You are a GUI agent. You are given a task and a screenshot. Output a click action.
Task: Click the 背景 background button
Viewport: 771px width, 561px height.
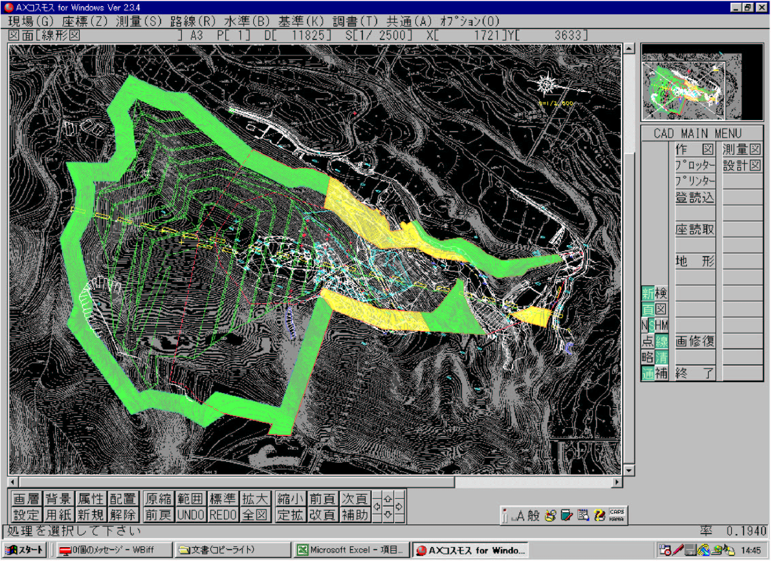point(58,499)
